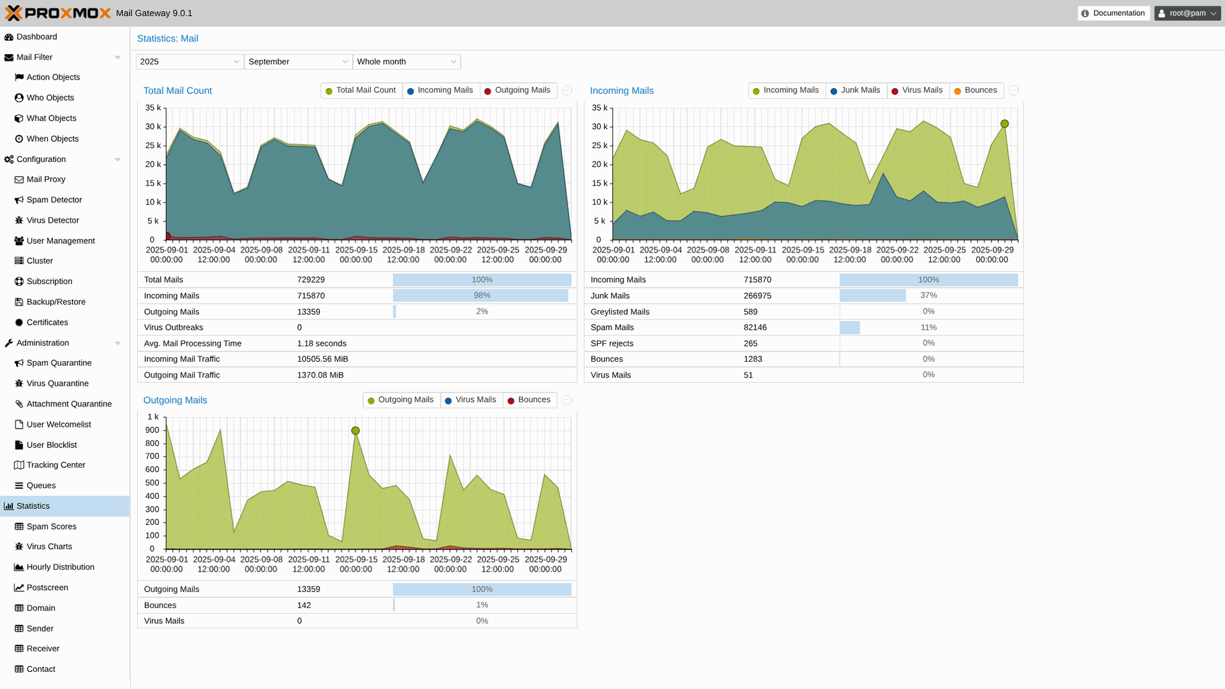This screenshot has width=1225, height=689.
Task: Open the root@pam user menu
Action: click(1187, 13)
